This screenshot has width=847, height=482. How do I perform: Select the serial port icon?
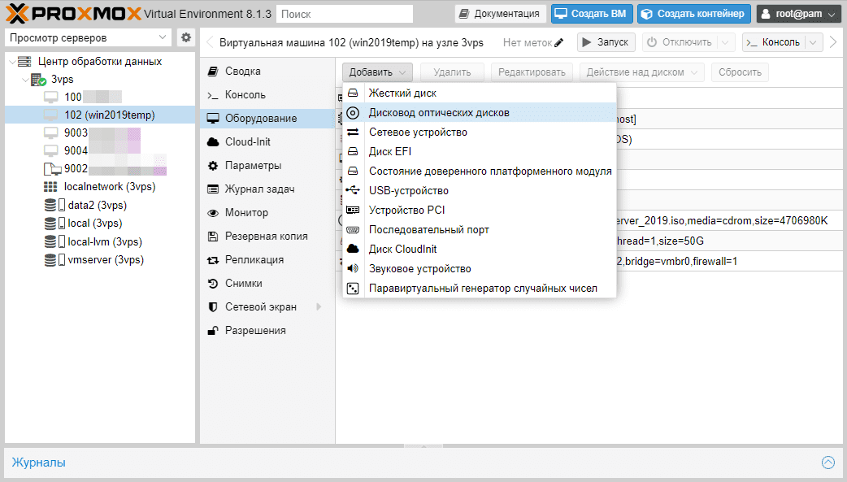353,230
